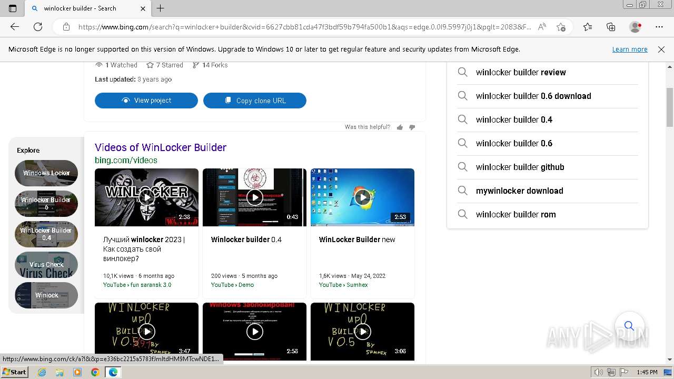Give thumbs up for helpful
This screenshot has width=674, height=379.
point(400,127)
